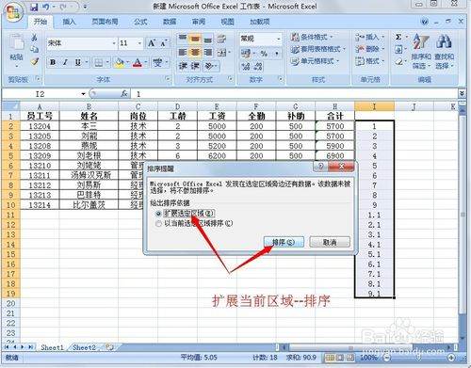Increase font size with large A icon

pos(152,43)
